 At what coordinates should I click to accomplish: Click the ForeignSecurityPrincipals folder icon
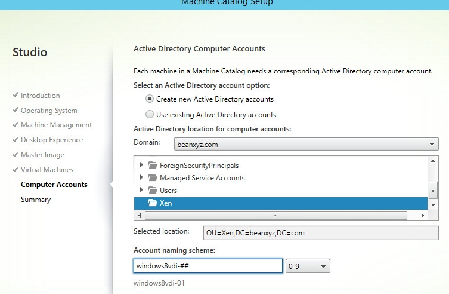click(152, 165)
